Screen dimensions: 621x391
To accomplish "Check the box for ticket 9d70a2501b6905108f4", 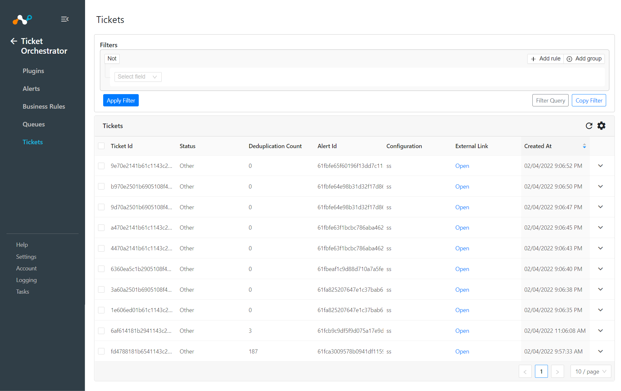I will click(x=101, y=207).
